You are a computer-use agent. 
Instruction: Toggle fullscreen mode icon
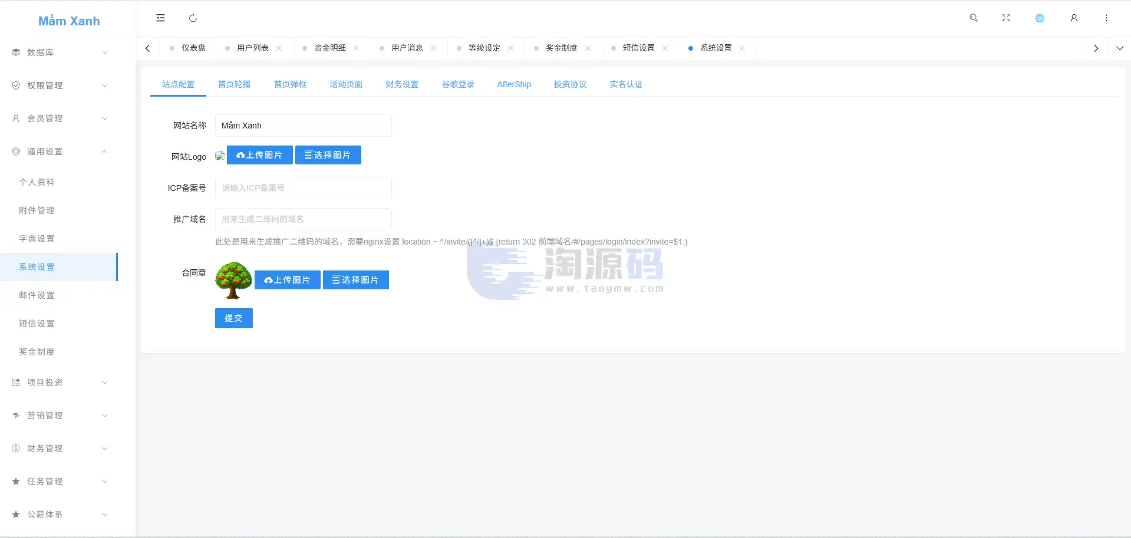(1006, 18)
